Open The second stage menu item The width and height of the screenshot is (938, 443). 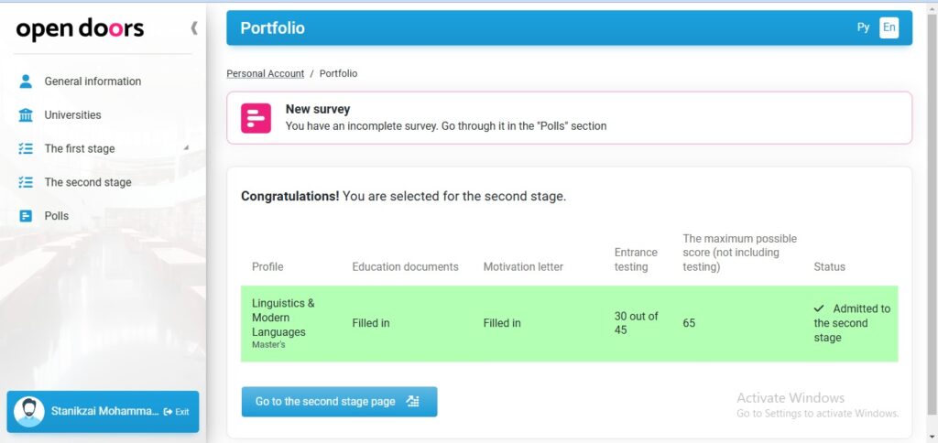point(88,182)
